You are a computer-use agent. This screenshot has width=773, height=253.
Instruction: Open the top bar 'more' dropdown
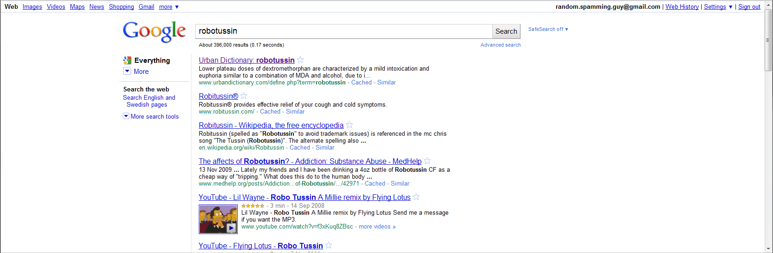(x=169, y=7)
